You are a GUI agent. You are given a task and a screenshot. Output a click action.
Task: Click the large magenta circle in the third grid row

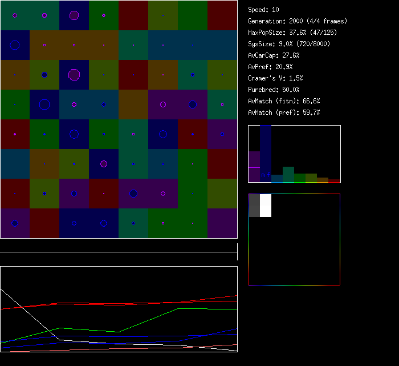[74, 75]
